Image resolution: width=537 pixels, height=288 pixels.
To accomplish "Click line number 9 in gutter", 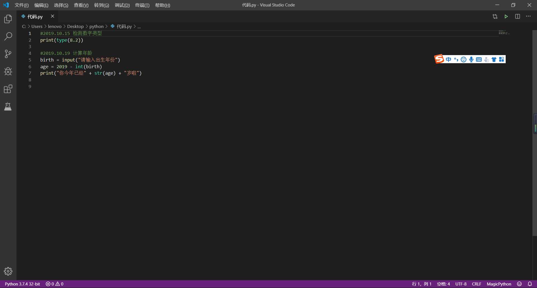I will pyautogui.click(x=30, y=86).
